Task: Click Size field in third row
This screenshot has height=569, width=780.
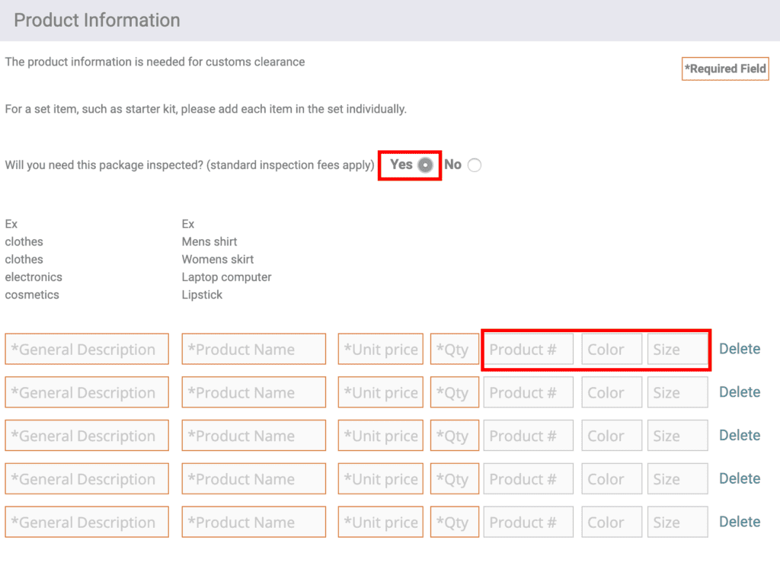Action: [x=677, y=436]
